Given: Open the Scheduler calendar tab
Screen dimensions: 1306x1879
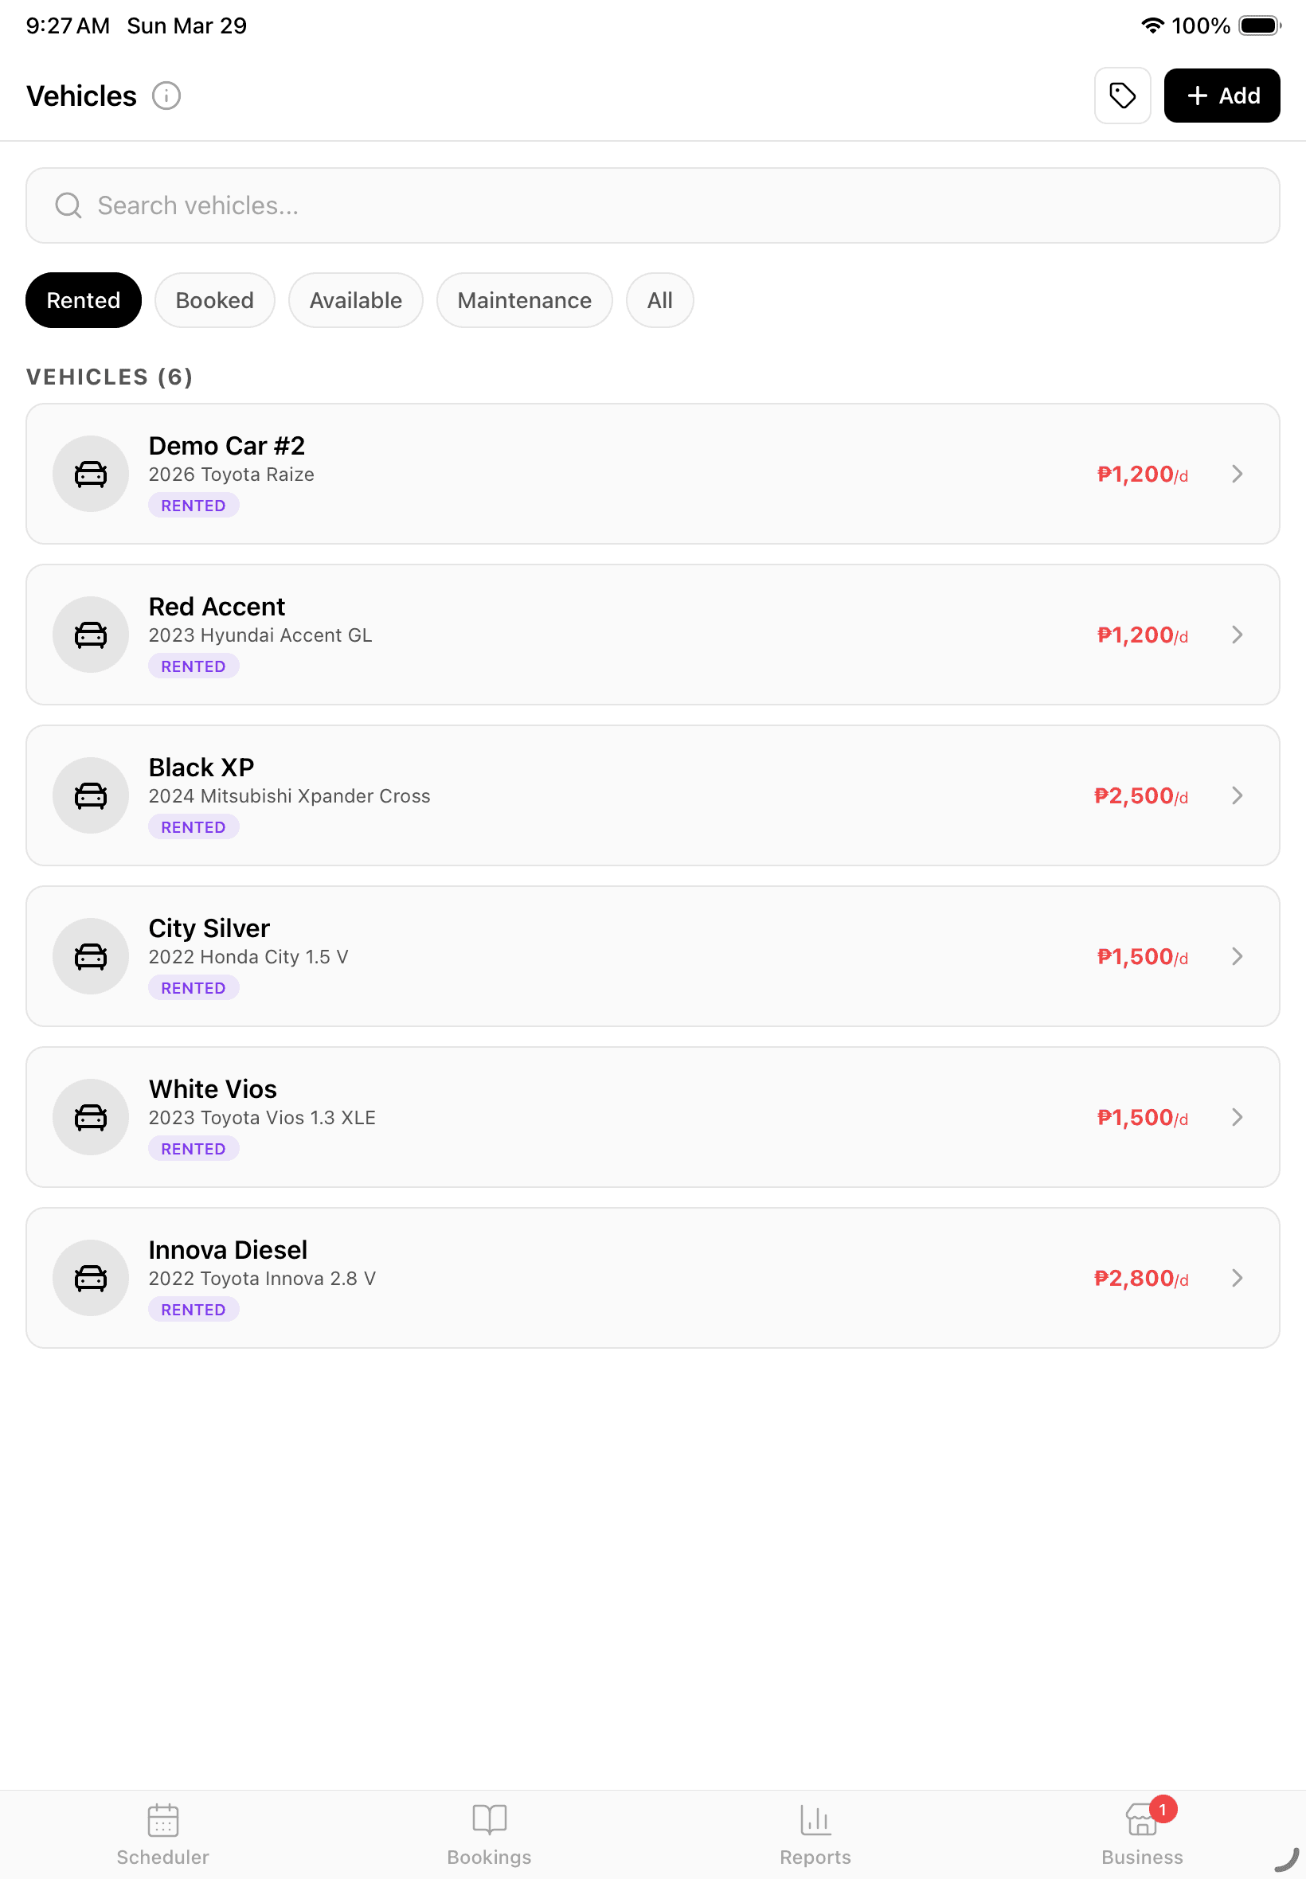Looking at the screenshot, I should [162, 1834].
